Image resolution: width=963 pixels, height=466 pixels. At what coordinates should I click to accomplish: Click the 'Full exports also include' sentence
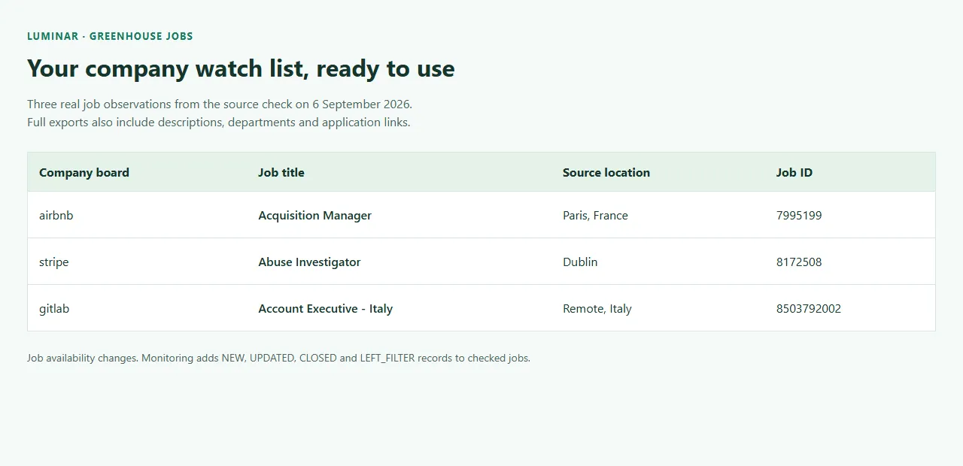click(x=219, y=122)
